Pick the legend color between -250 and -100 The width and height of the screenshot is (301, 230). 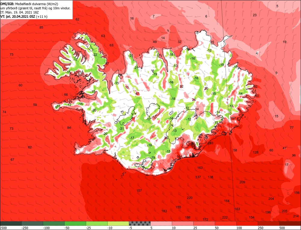(32, 223)
